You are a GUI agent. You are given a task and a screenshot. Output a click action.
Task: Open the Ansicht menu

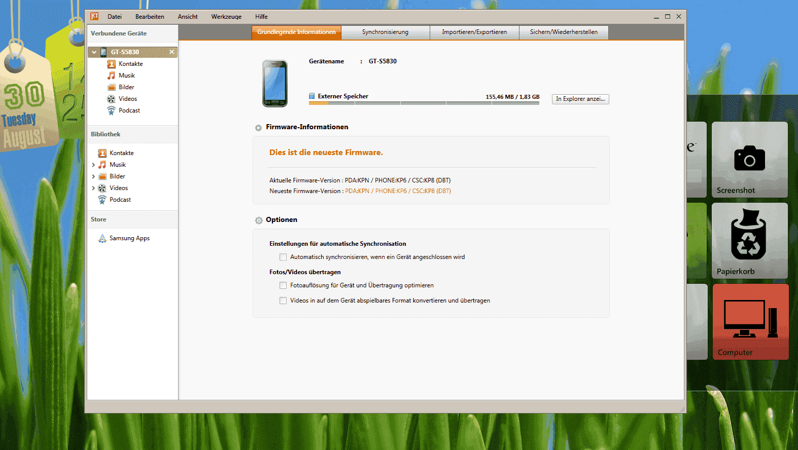pos(188,17)
